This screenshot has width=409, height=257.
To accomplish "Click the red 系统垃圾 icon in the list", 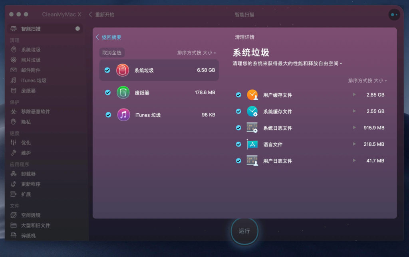I will click(x=123, y=70).
